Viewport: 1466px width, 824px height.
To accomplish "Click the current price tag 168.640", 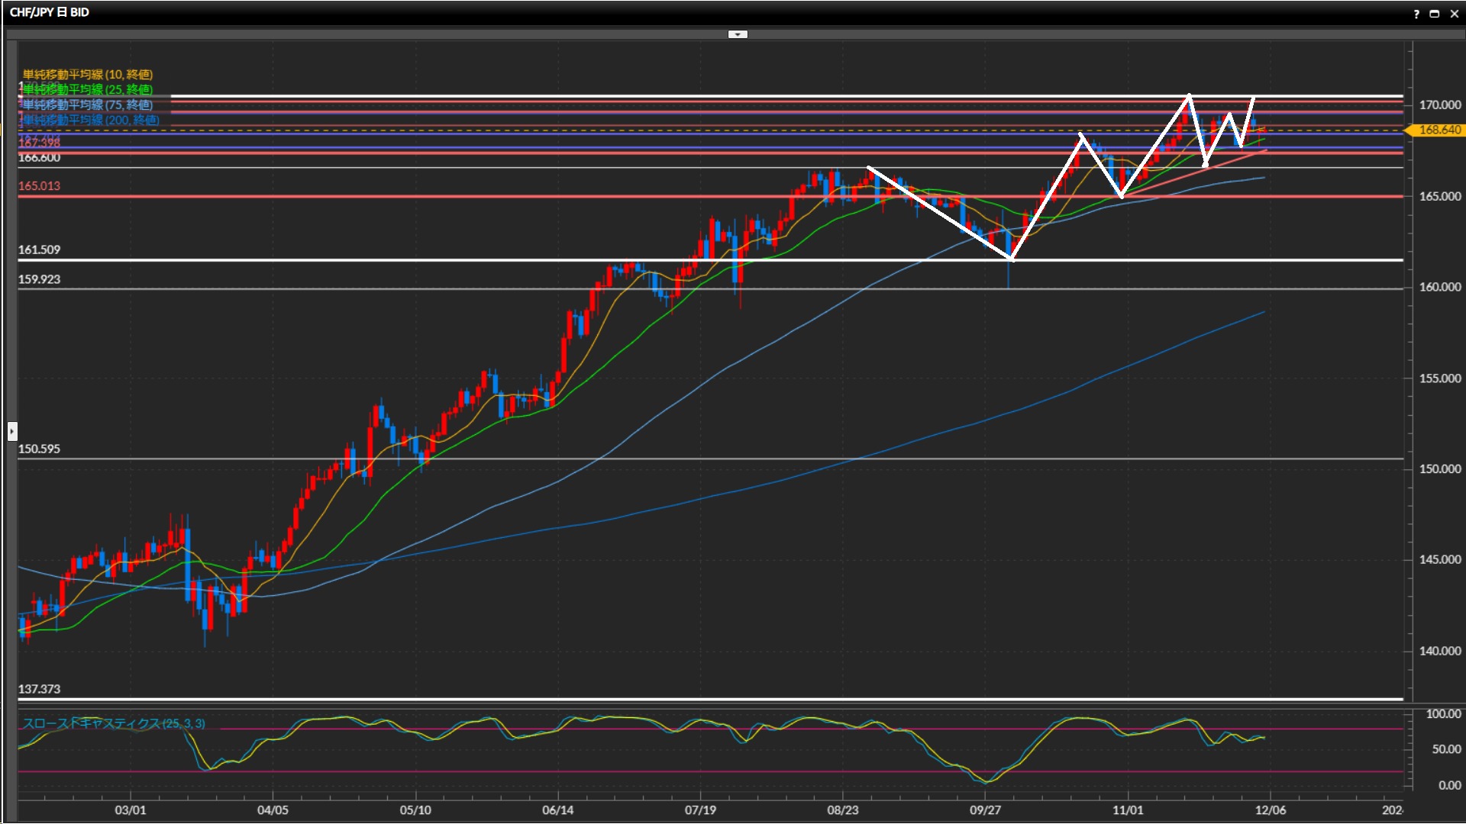I will 1439,130.
